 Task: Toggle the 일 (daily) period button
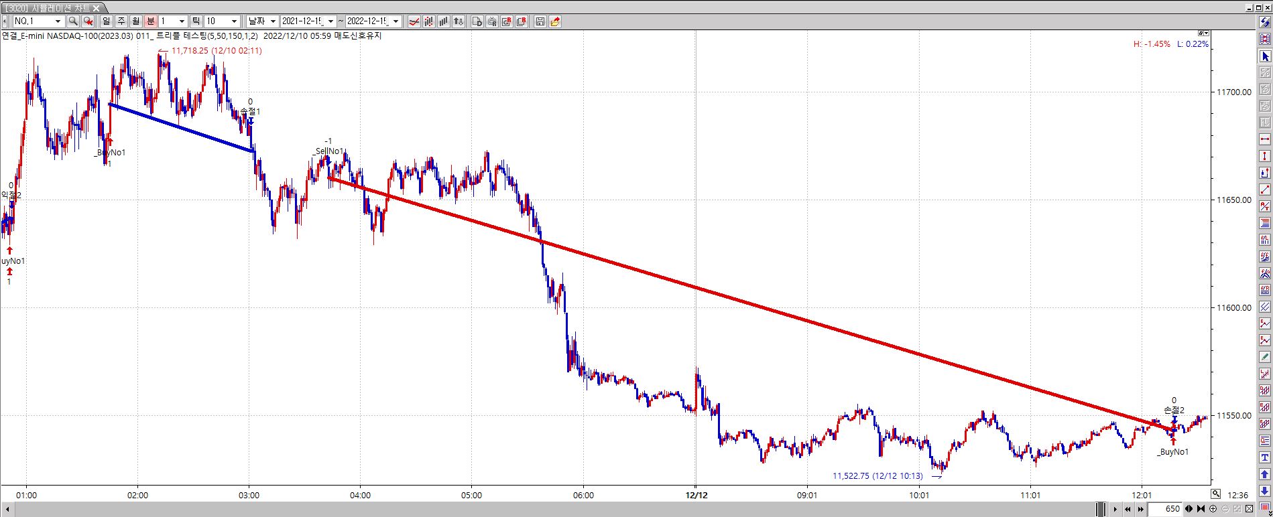tap(107, 21)
